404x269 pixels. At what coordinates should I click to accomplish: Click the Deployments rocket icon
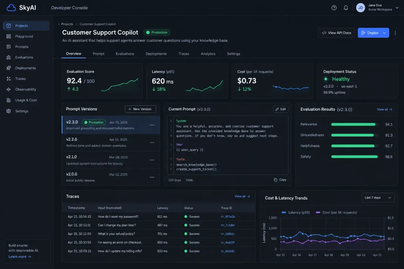click(x=9, y=68)
